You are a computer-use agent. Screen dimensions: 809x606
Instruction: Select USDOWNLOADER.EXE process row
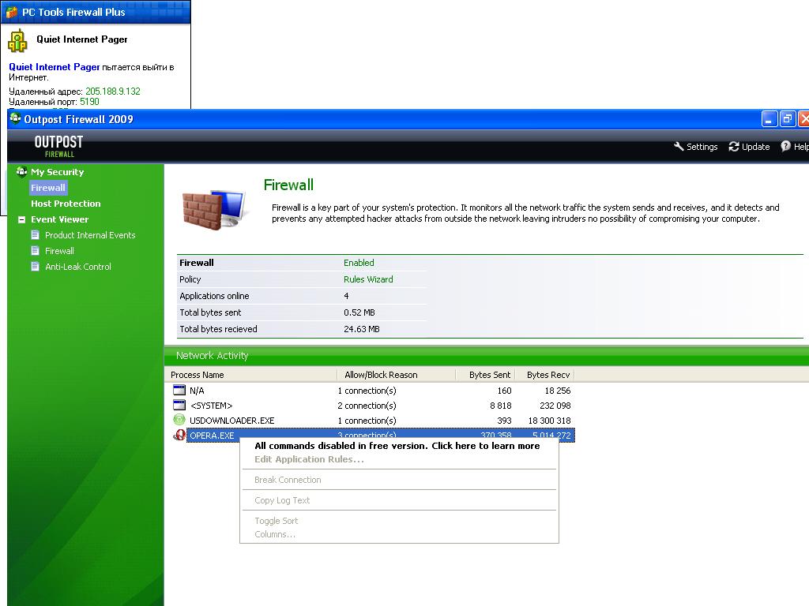(373, 421)
